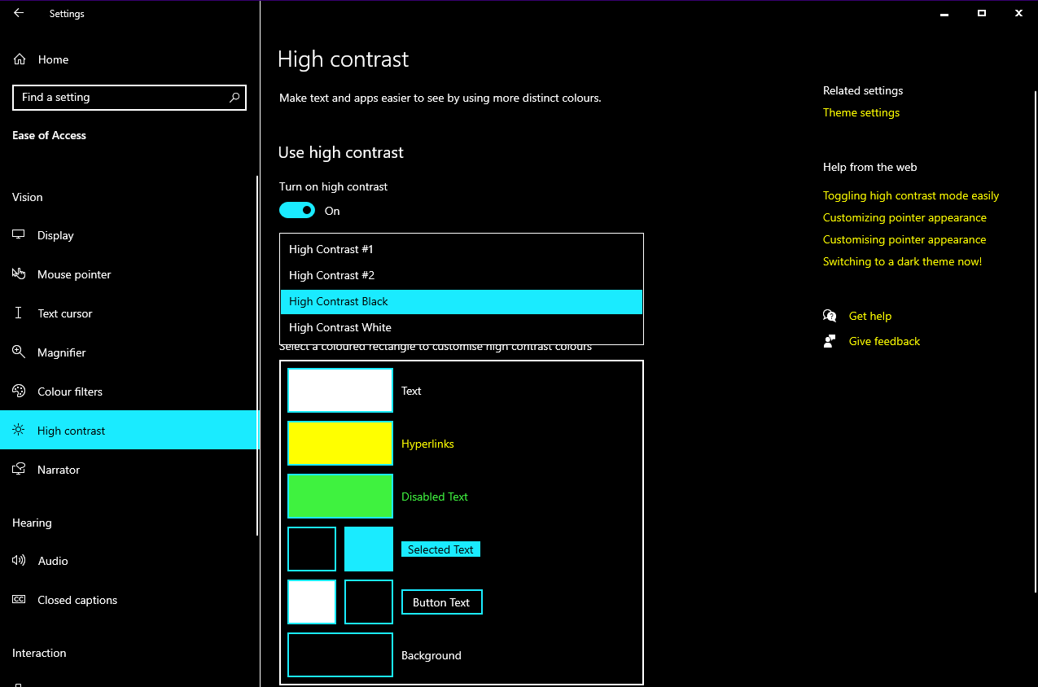Click the back arrow icon
The width and height of the screenshot is (1038, 687).
click(19, 13)
